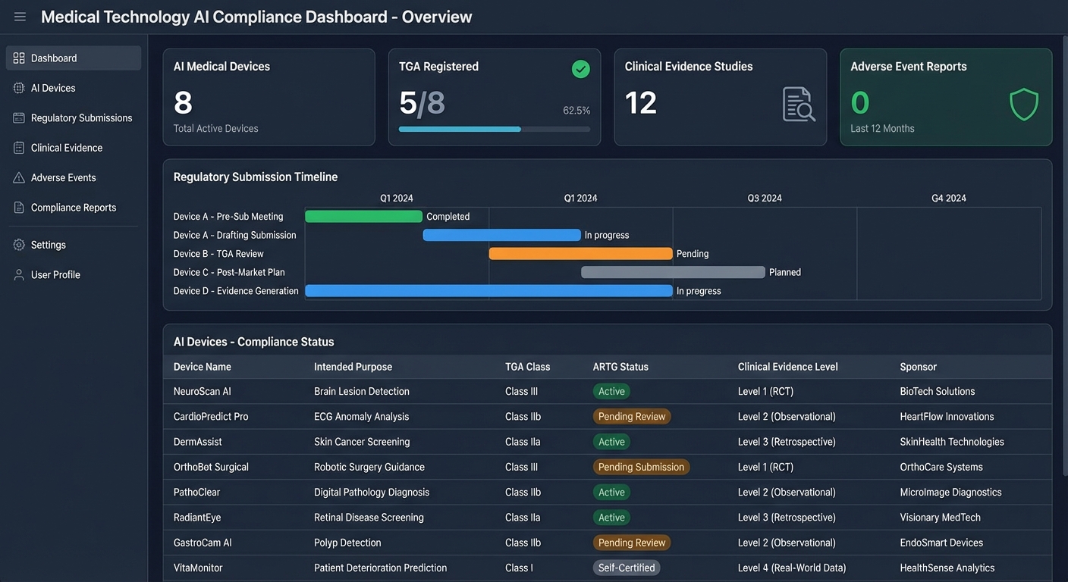Open Compliance Reports via its sidebar icon

17,207
